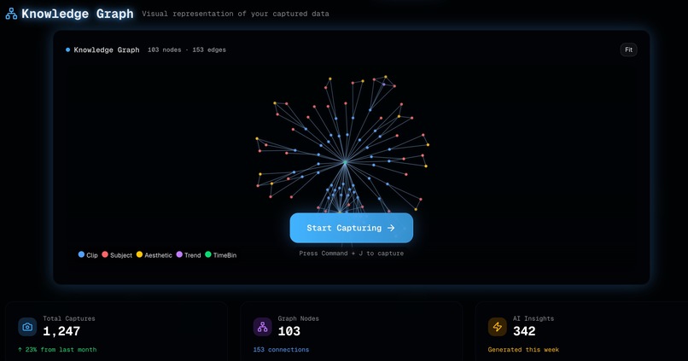Click the green TimeBin legend dot
688x361 pixels.
(208, 254)
